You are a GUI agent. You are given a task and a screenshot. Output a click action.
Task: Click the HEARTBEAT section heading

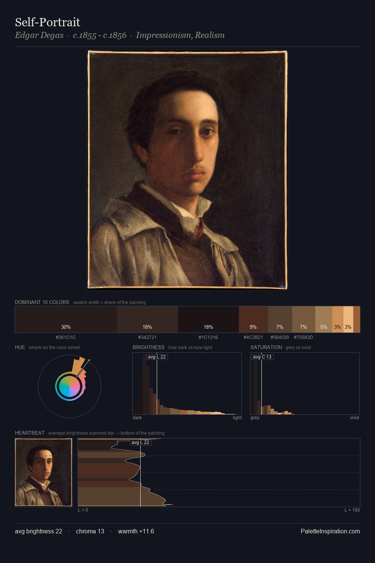click(30, 433)
